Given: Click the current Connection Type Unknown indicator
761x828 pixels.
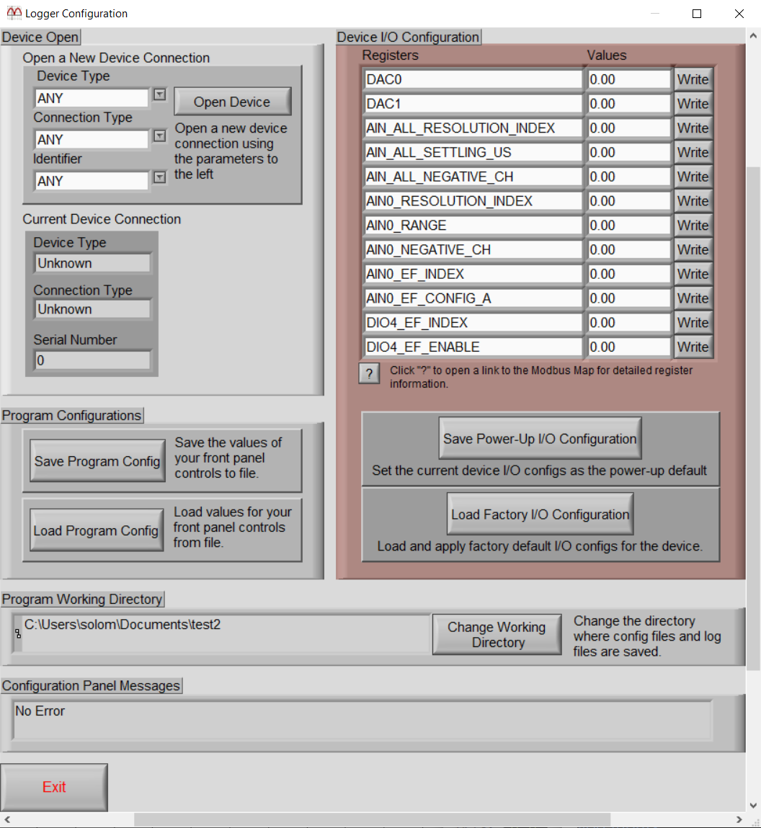Looking at the screenshot, I should 92,309.
